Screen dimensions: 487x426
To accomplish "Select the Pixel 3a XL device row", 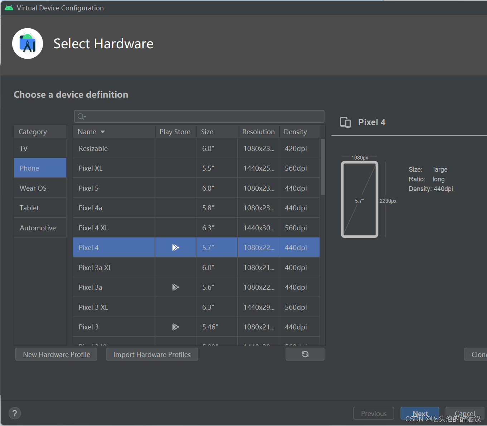I will [196, 268].
